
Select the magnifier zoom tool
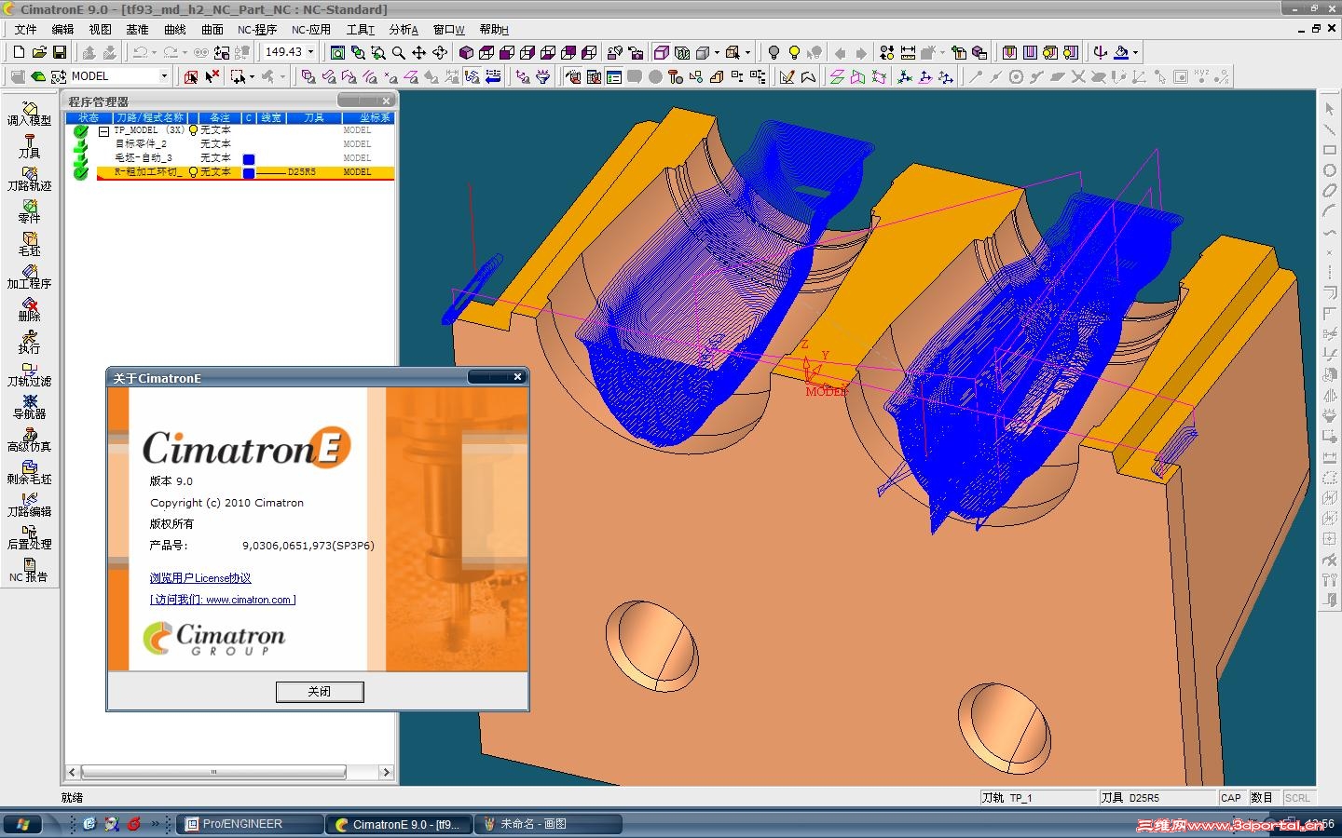399,52
